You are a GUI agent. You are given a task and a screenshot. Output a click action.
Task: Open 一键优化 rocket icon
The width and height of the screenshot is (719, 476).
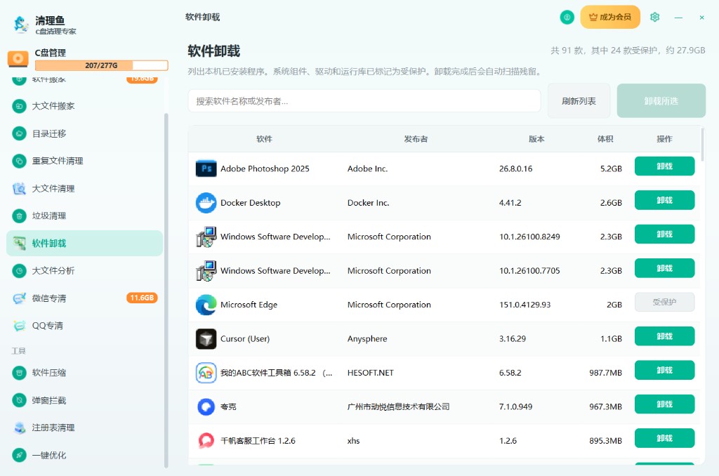(x=19, y=456)
